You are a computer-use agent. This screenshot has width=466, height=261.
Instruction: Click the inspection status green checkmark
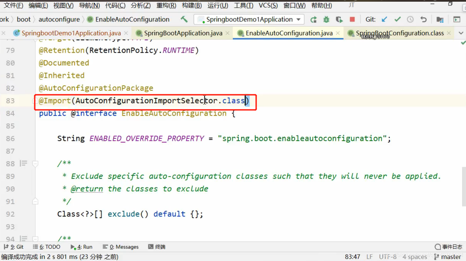[463, 43]
